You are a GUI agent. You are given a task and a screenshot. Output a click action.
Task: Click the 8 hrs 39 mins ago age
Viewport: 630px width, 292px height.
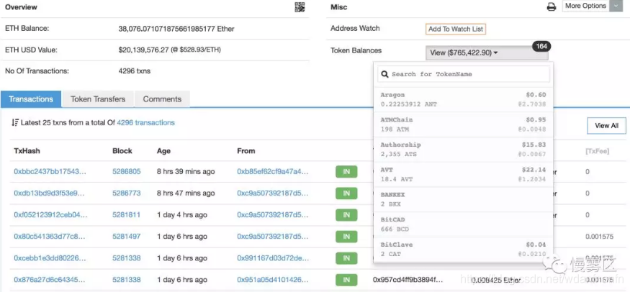pos(186,172)
